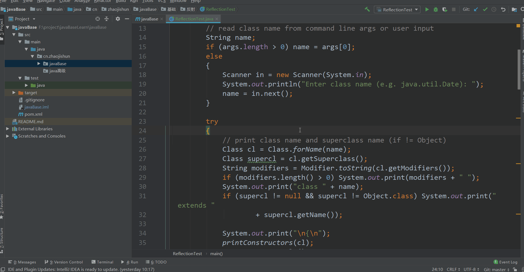Expand the External Libraries node
This screenshot has width=524, height=272.
(7, 129)
